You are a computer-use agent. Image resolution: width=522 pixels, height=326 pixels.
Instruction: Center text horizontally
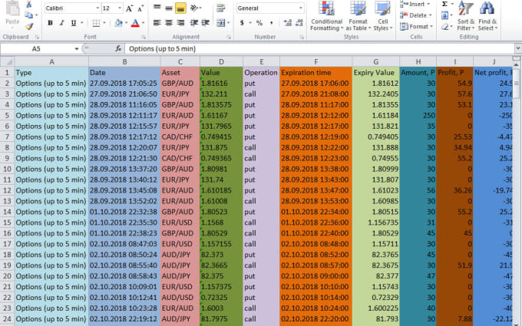coord(169,23)
